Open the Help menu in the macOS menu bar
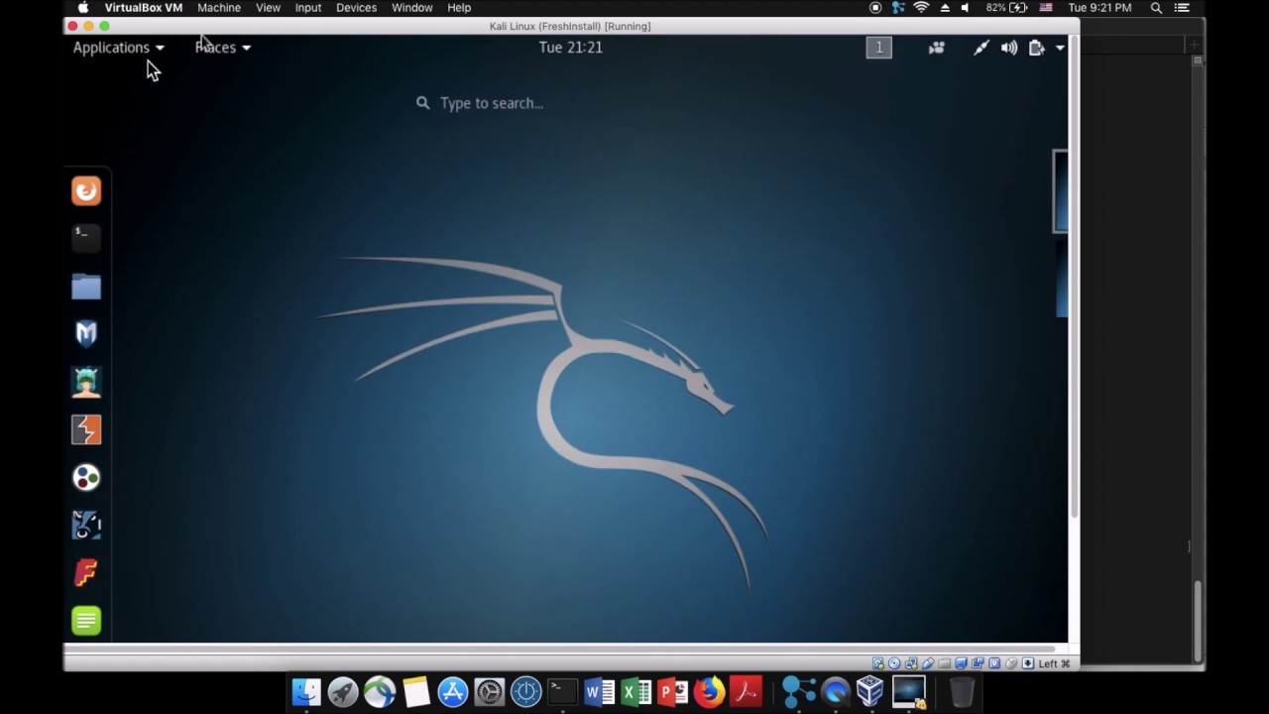 click(459, 8)
